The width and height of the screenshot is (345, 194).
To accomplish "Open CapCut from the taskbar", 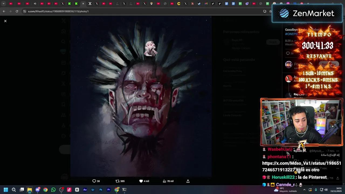I will [x=77, y=190].
